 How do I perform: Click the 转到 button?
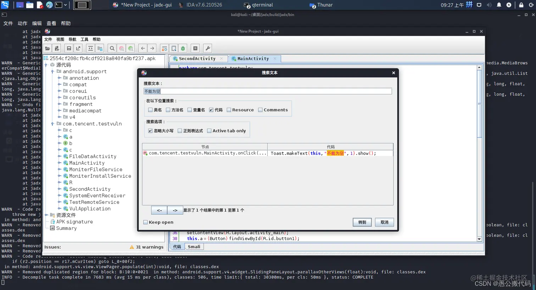click(362, 222)
